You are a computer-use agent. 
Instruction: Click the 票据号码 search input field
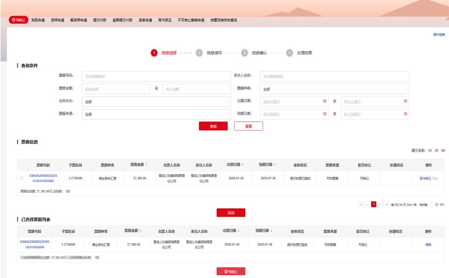click(x=155, y=76)
